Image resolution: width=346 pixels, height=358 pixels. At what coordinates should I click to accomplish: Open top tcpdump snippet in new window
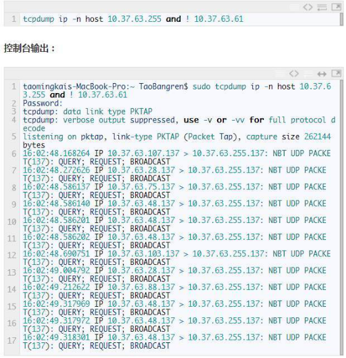[336, 7]
